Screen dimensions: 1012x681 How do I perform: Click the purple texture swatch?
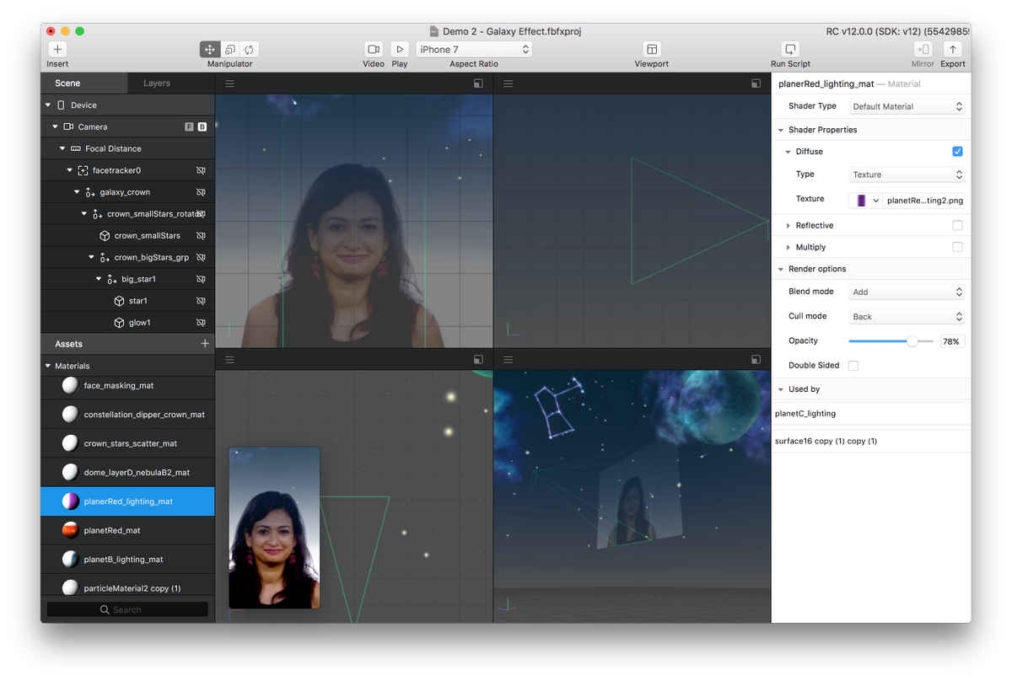click(x=861, y=201)
